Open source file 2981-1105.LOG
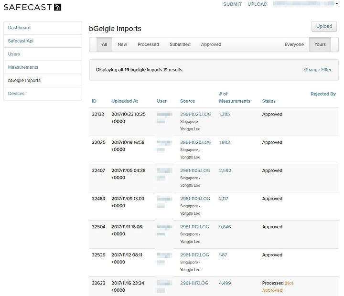This screenshot has width=344, height=296. (x=195, y=170)
